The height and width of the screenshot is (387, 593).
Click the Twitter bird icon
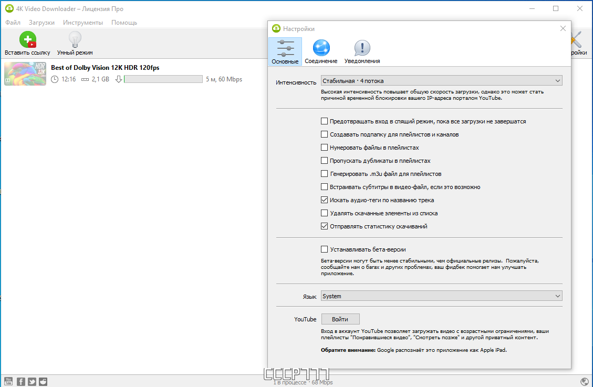coord(32,381)
